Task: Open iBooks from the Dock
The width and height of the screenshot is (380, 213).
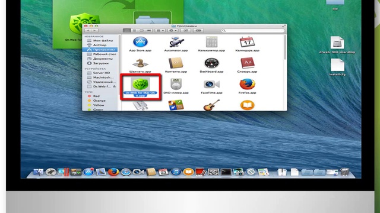Action: tap(188, 172)
